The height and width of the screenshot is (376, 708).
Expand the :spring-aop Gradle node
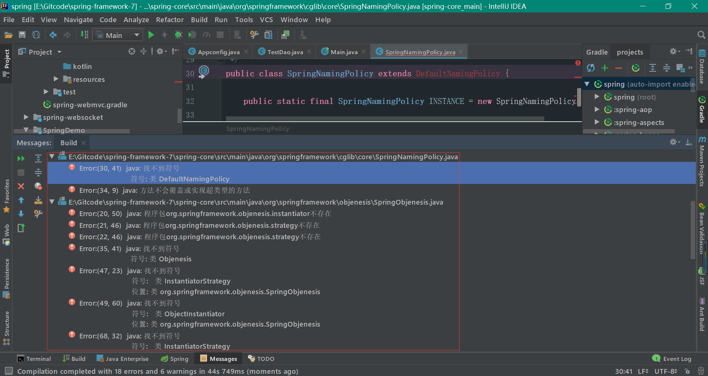(x=597, y=109)
